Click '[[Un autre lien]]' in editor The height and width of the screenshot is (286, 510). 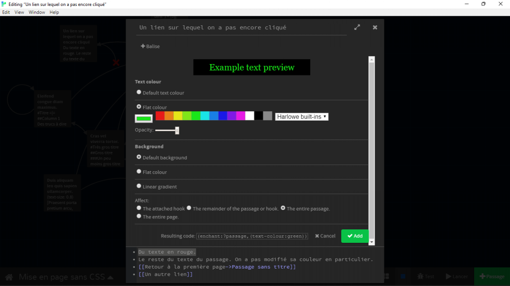click(x=165, y=274)
